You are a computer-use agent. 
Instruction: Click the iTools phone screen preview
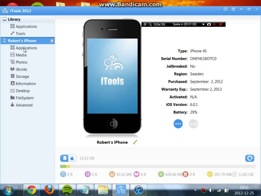coord(112,76)
